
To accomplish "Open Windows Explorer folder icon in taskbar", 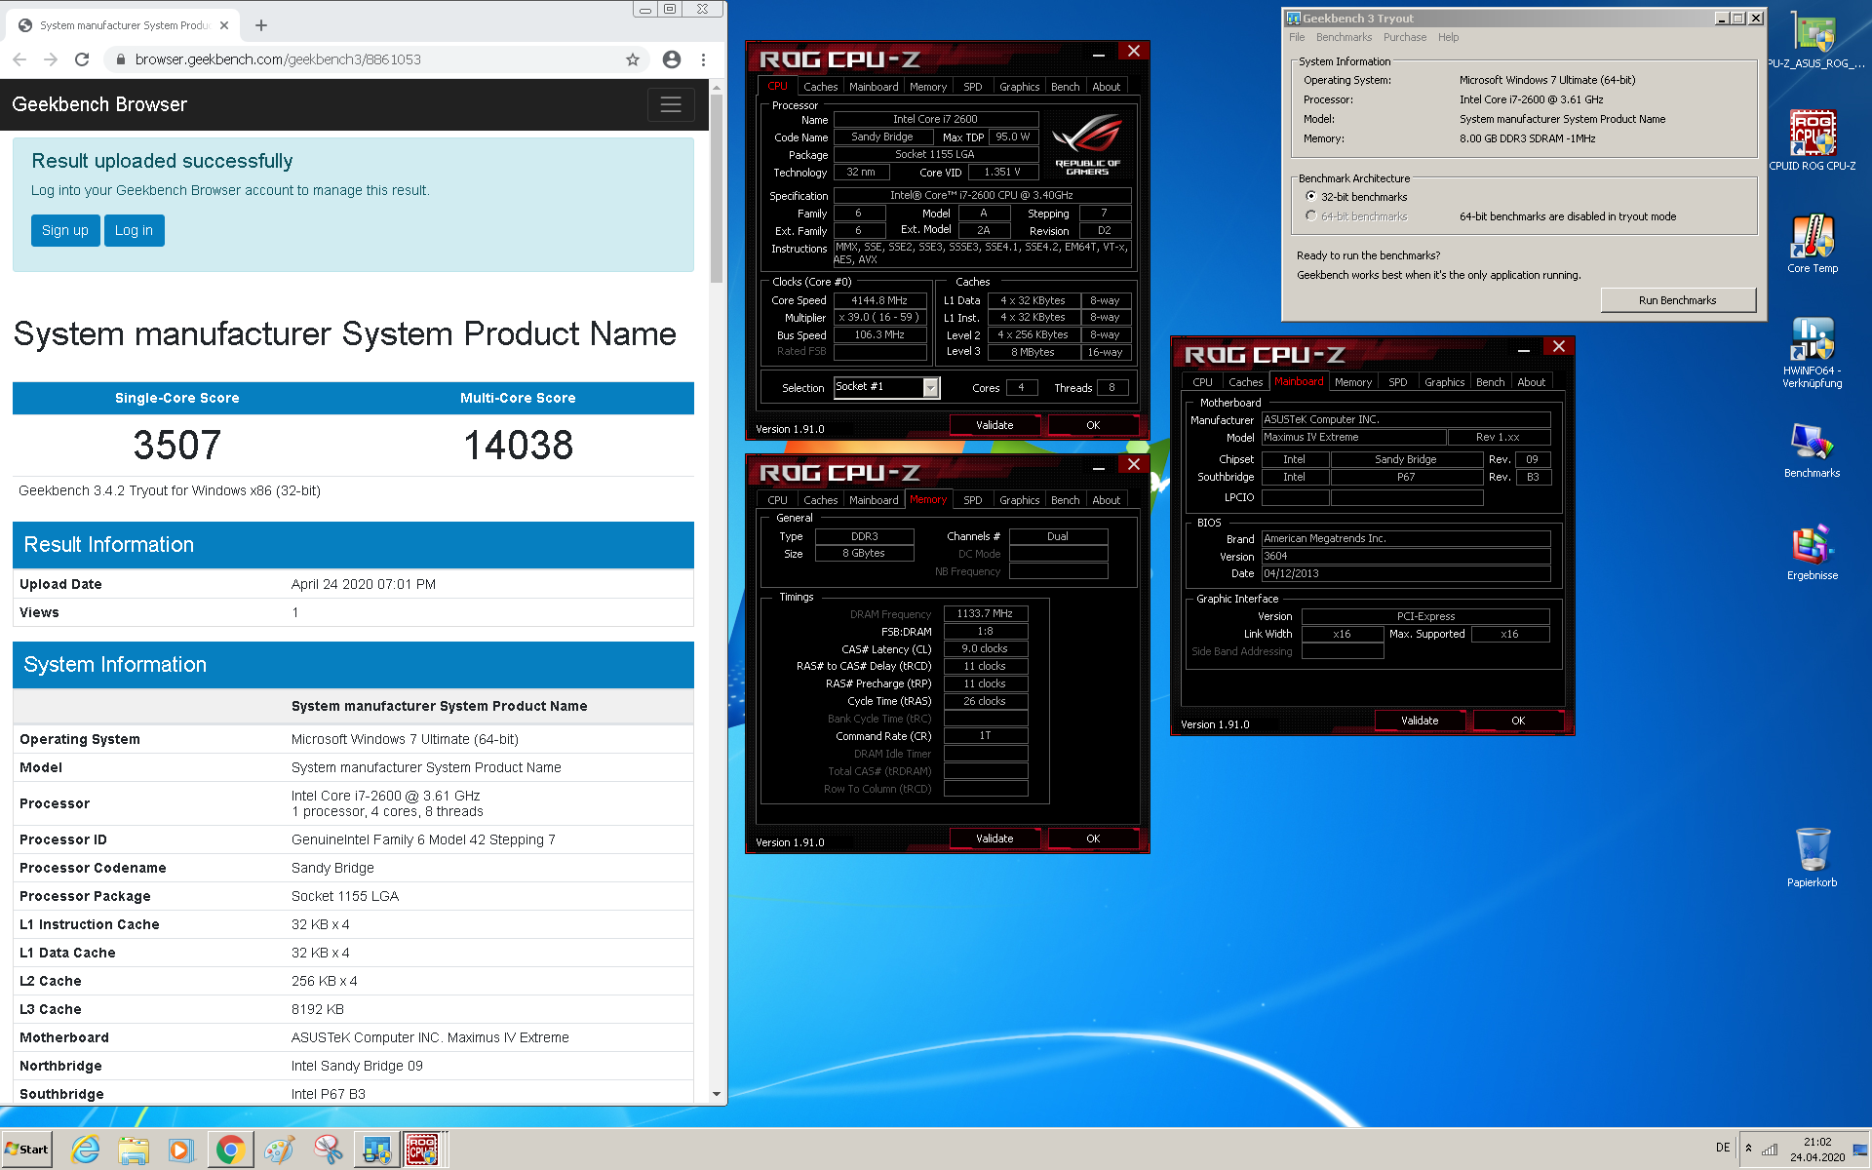I will pyautogui.click(x=134, y=1150).
